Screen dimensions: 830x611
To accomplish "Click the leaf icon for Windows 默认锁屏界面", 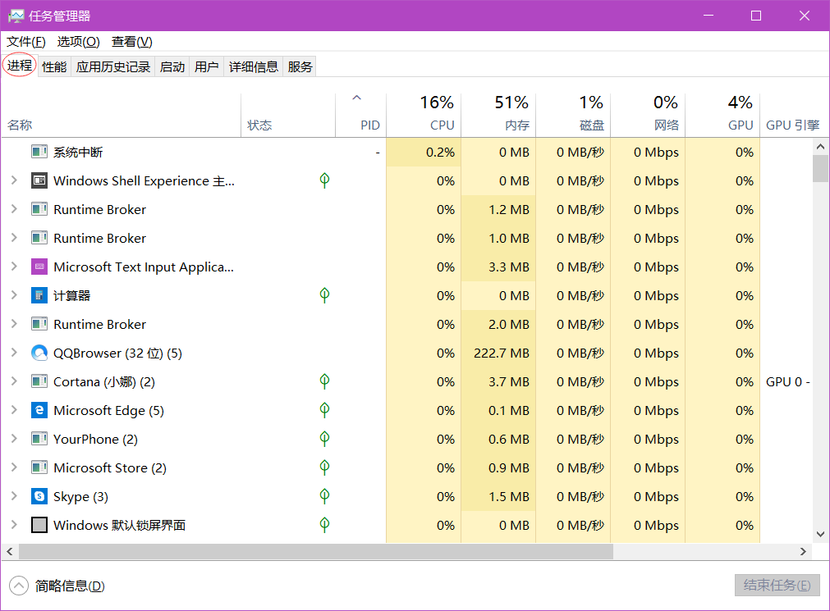I will click(324, 525).
